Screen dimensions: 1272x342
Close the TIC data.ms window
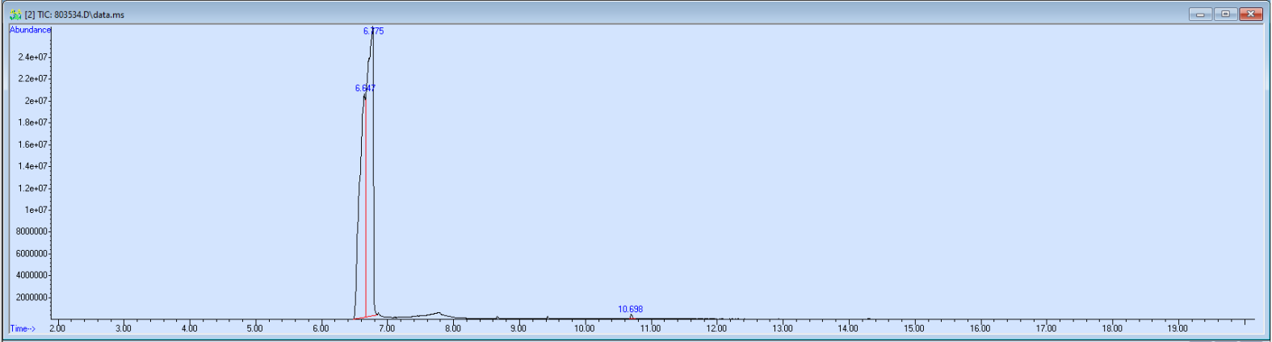pos(1251,15)
